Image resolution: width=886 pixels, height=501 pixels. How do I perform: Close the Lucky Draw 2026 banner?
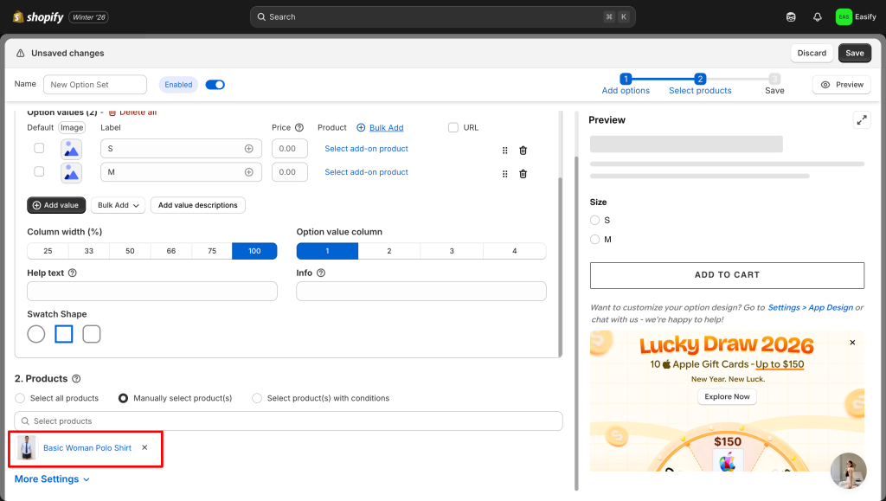pos(852,343)
